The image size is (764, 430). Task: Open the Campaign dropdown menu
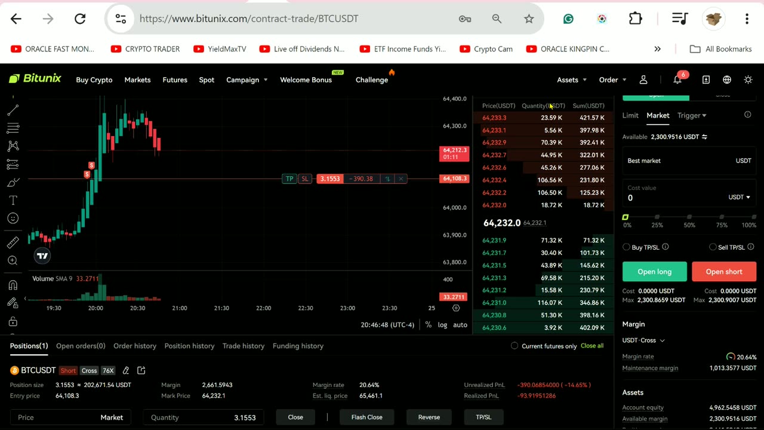[x=247, y=79]
